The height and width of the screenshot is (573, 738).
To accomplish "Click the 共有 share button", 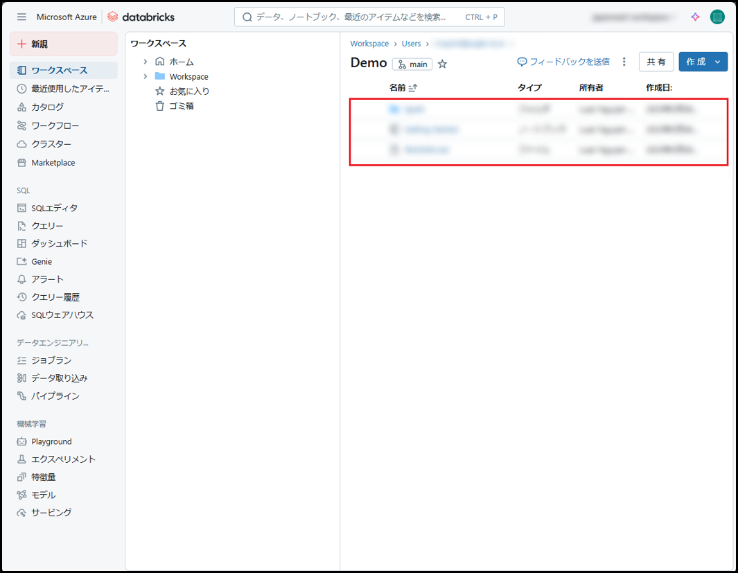I will (x=656, y=62).
